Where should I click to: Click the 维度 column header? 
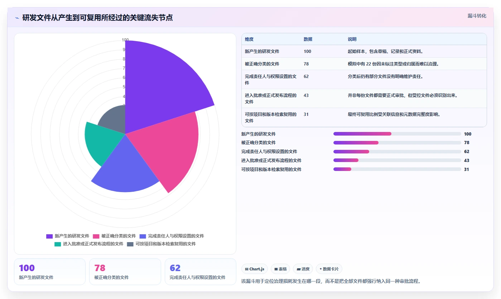(249, 39)
